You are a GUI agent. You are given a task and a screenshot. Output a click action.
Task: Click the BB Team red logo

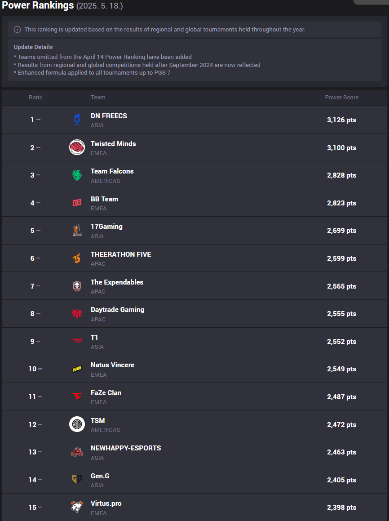pos(77,203)
